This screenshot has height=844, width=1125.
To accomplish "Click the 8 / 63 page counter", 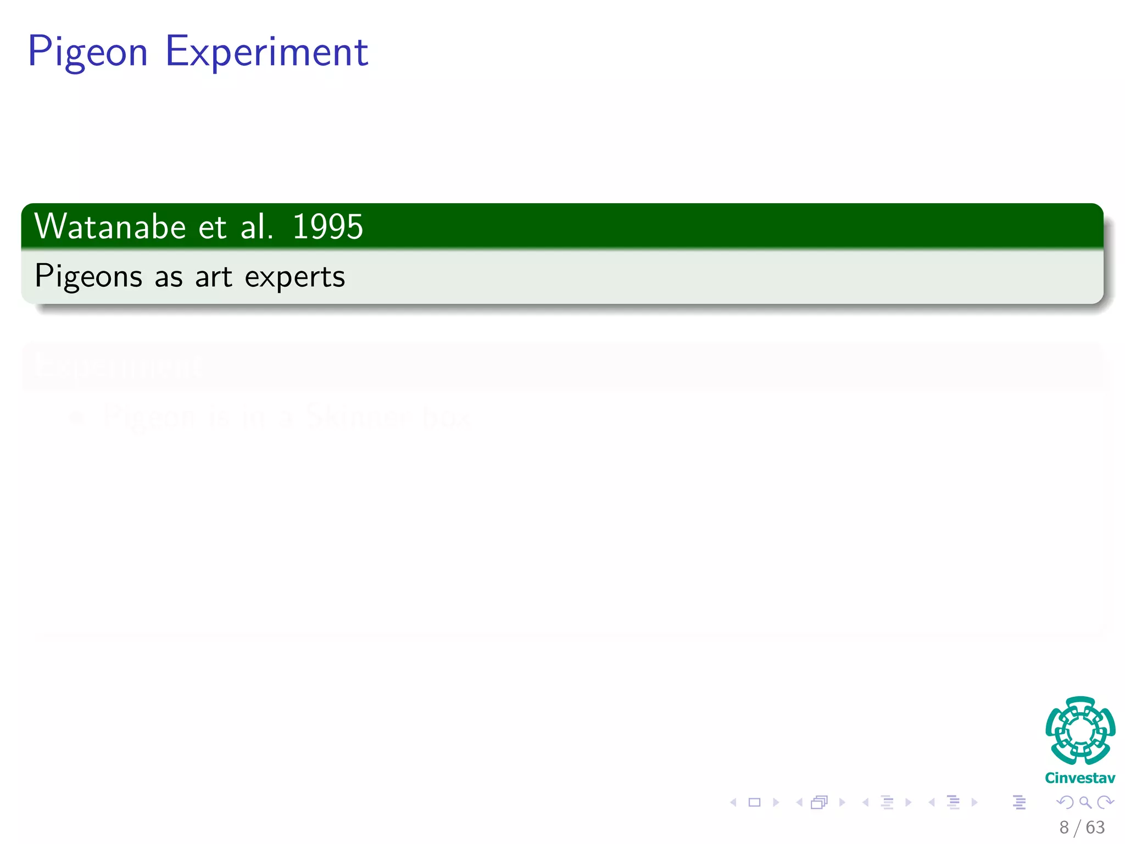I will pyautogui.click(x=1082, y=828).
